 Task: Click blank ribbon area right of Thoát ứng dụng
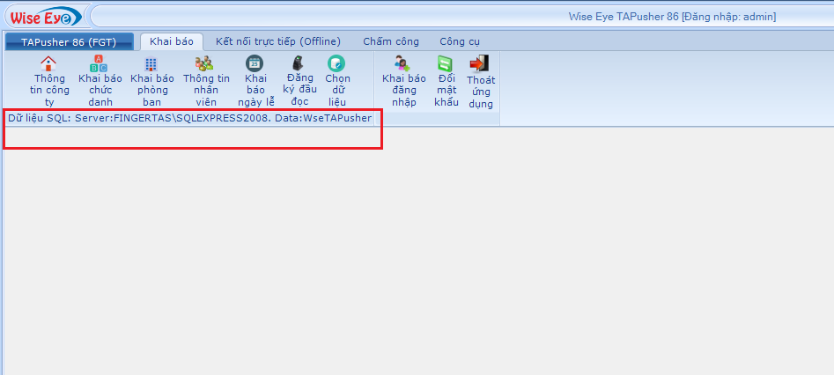click(661, 84)
